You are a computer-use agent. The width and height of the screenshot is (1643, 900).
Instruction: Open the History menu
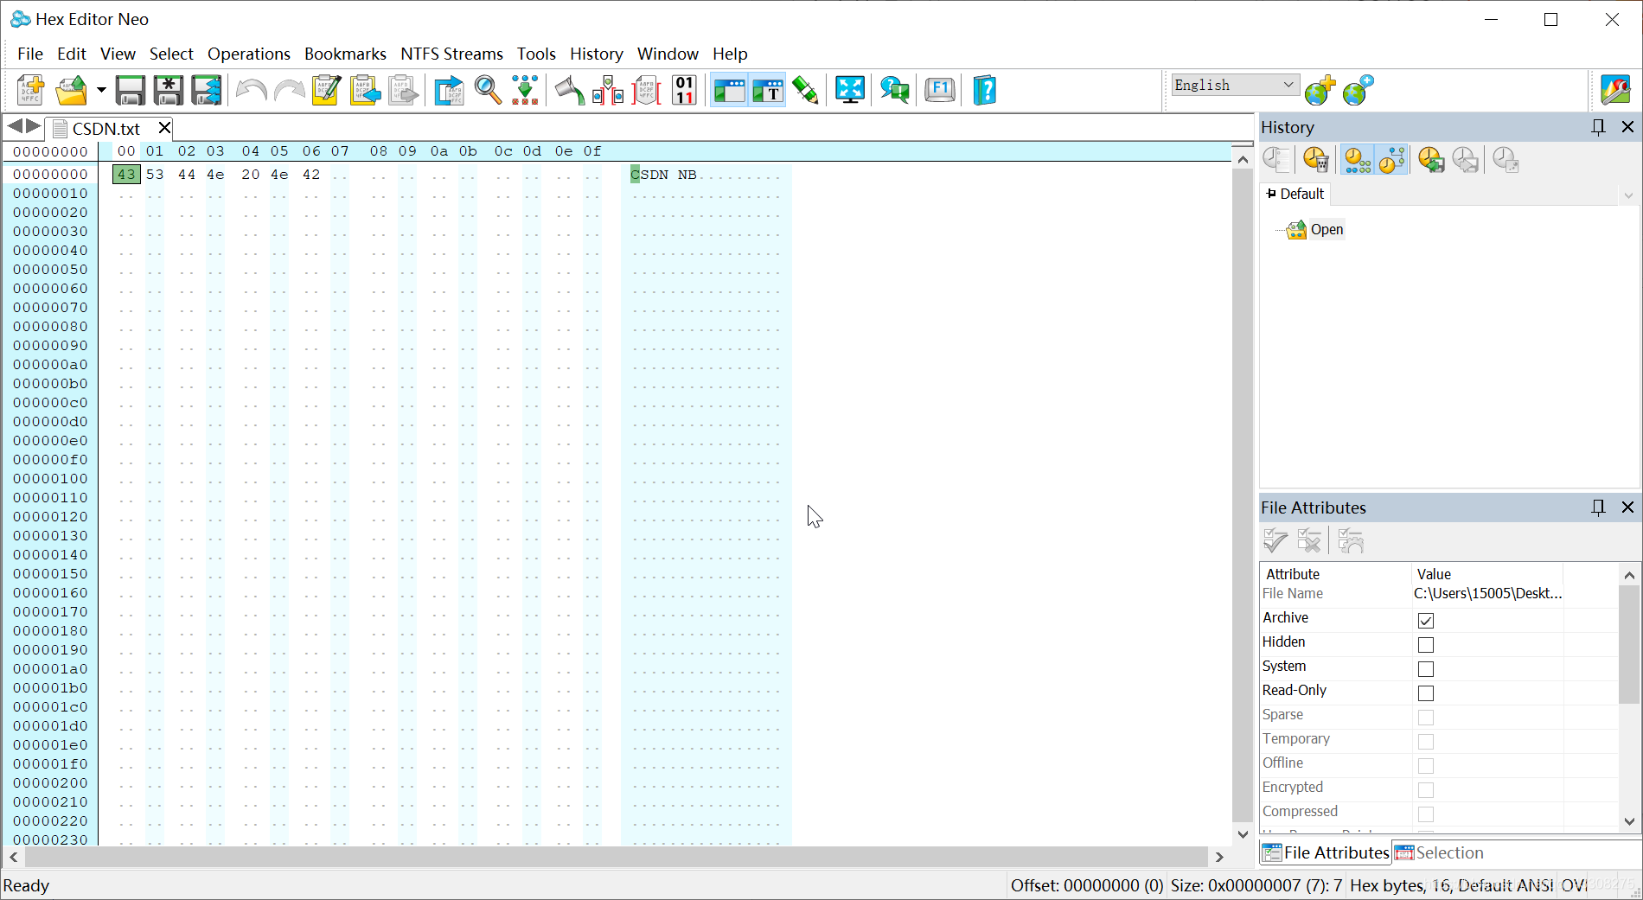(x=596, y=54)
